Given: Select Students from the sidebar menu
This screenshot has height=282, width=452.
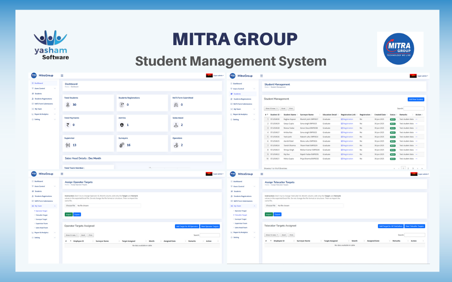Looking at the screenshot, I should point(236,94).
